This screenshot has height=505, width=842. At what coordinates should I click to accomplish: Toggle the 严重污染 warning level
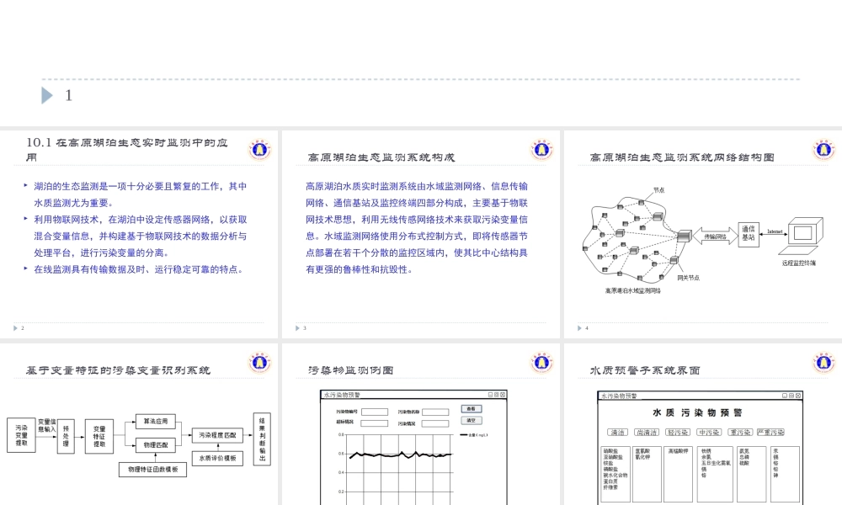point(771,433)
